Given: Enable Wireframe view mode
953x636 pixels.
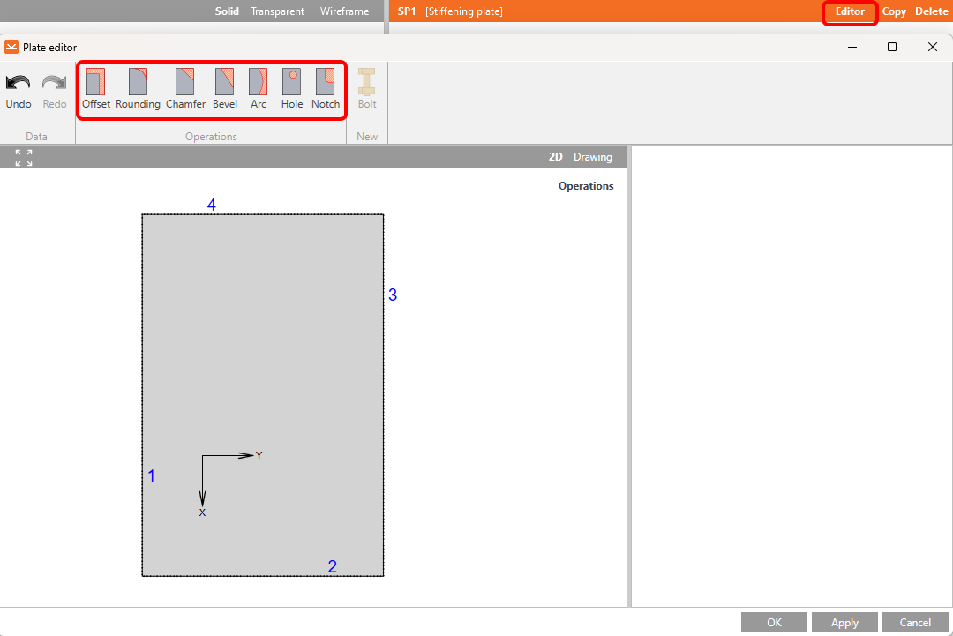Looking at the screenshot, I should [344, 11].
